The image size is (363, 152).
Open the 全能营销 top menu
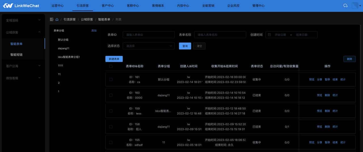click(208, 6)
